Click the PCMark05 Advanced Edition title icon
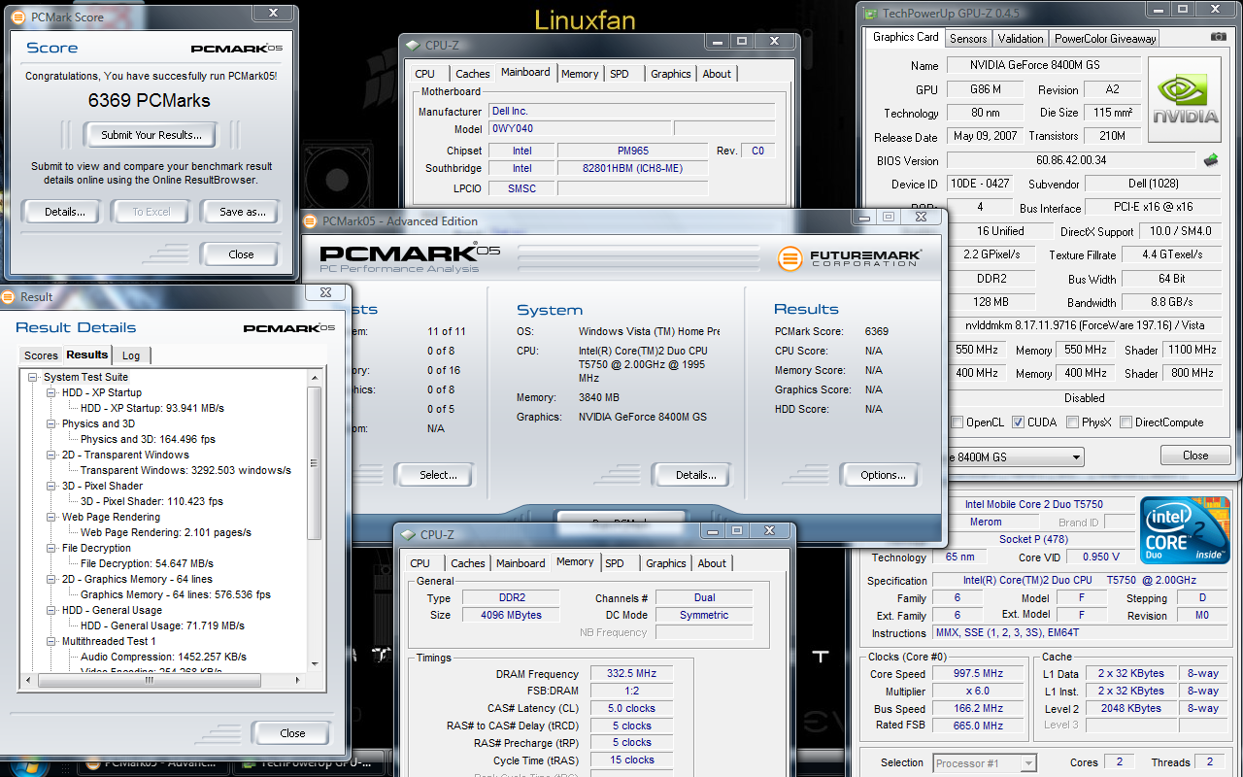 (x=311, y=221)
